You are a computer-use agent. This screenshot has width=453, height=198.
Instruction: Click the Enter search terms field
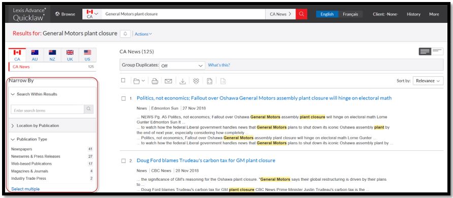click(47, 109)
